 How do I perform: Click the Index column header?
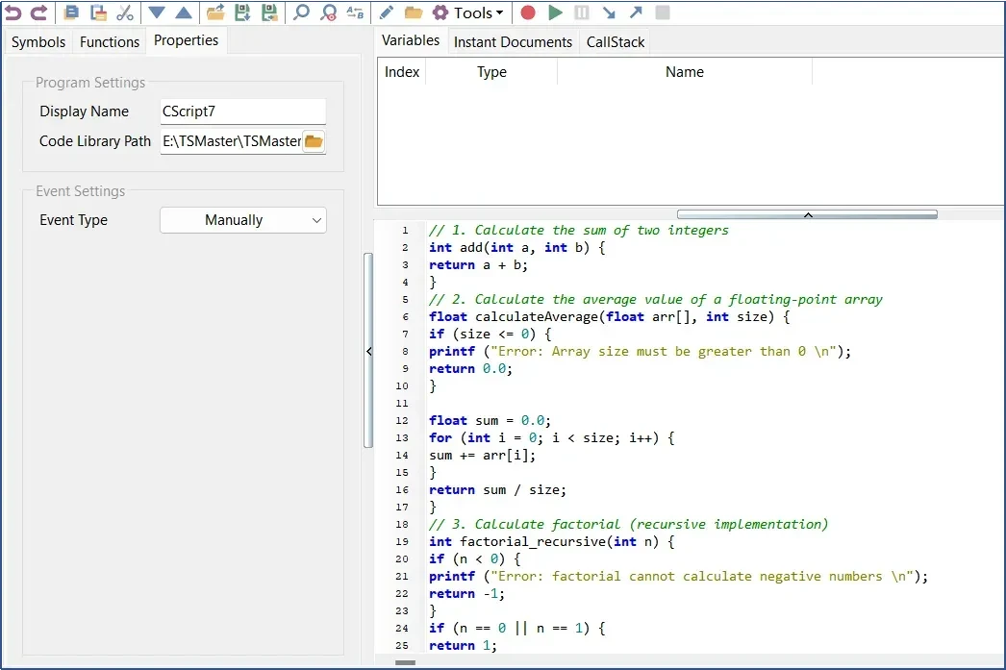click(402, 72)
